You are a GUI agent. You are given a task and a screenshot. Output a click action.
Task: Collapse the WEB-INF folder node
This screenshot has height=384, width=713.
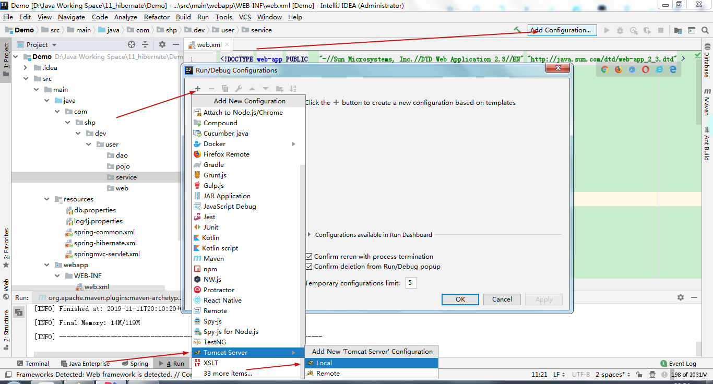pyautogui.click(x=57, y=276)
